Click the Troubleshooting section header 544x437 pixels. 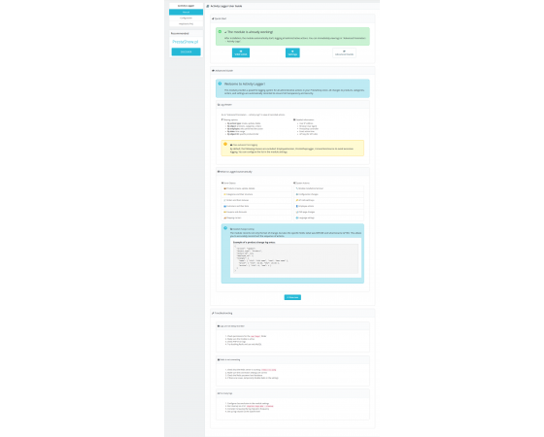292,313
